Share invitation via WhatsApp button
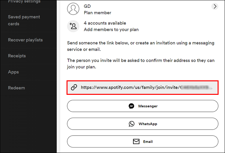The width and height of the screenshot is (225, 153). (x=142, y=124)
